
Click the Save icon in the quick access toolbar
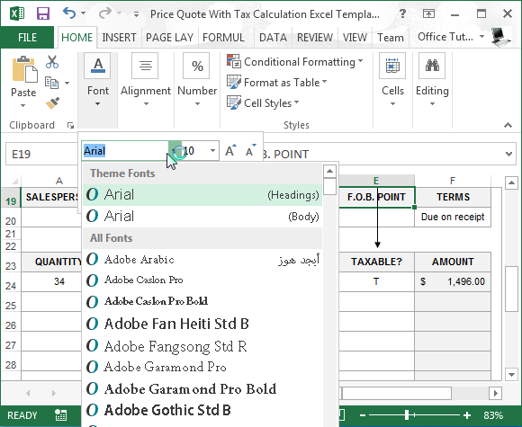pyautogui.click(x=43, y=13)
